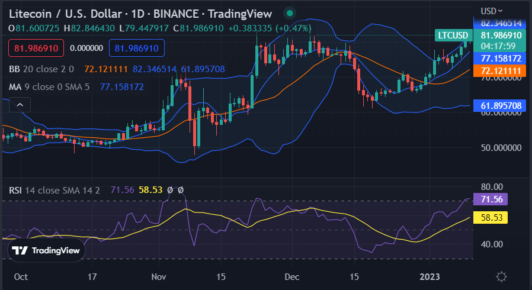532x290 pixels.
Task: Click the LTCUSD price tag label
Action: point(453,36)
